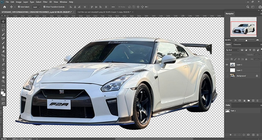Screen dimensions: 262x140
Task: Create a new group folder icon
Action: click(x=249, y=101)
